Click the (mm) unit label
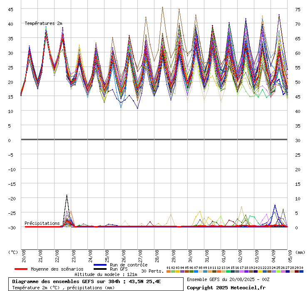The height and width of the screenshot is (291, 308). 301,252
